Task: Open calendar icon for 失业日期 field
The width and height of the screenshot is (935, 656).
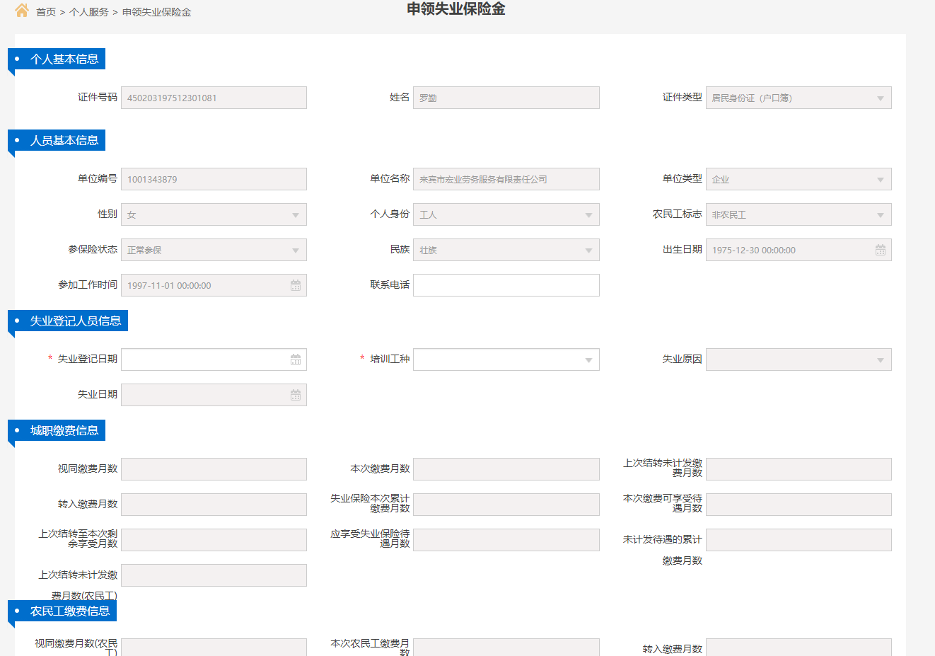Action: pos(296,395)
